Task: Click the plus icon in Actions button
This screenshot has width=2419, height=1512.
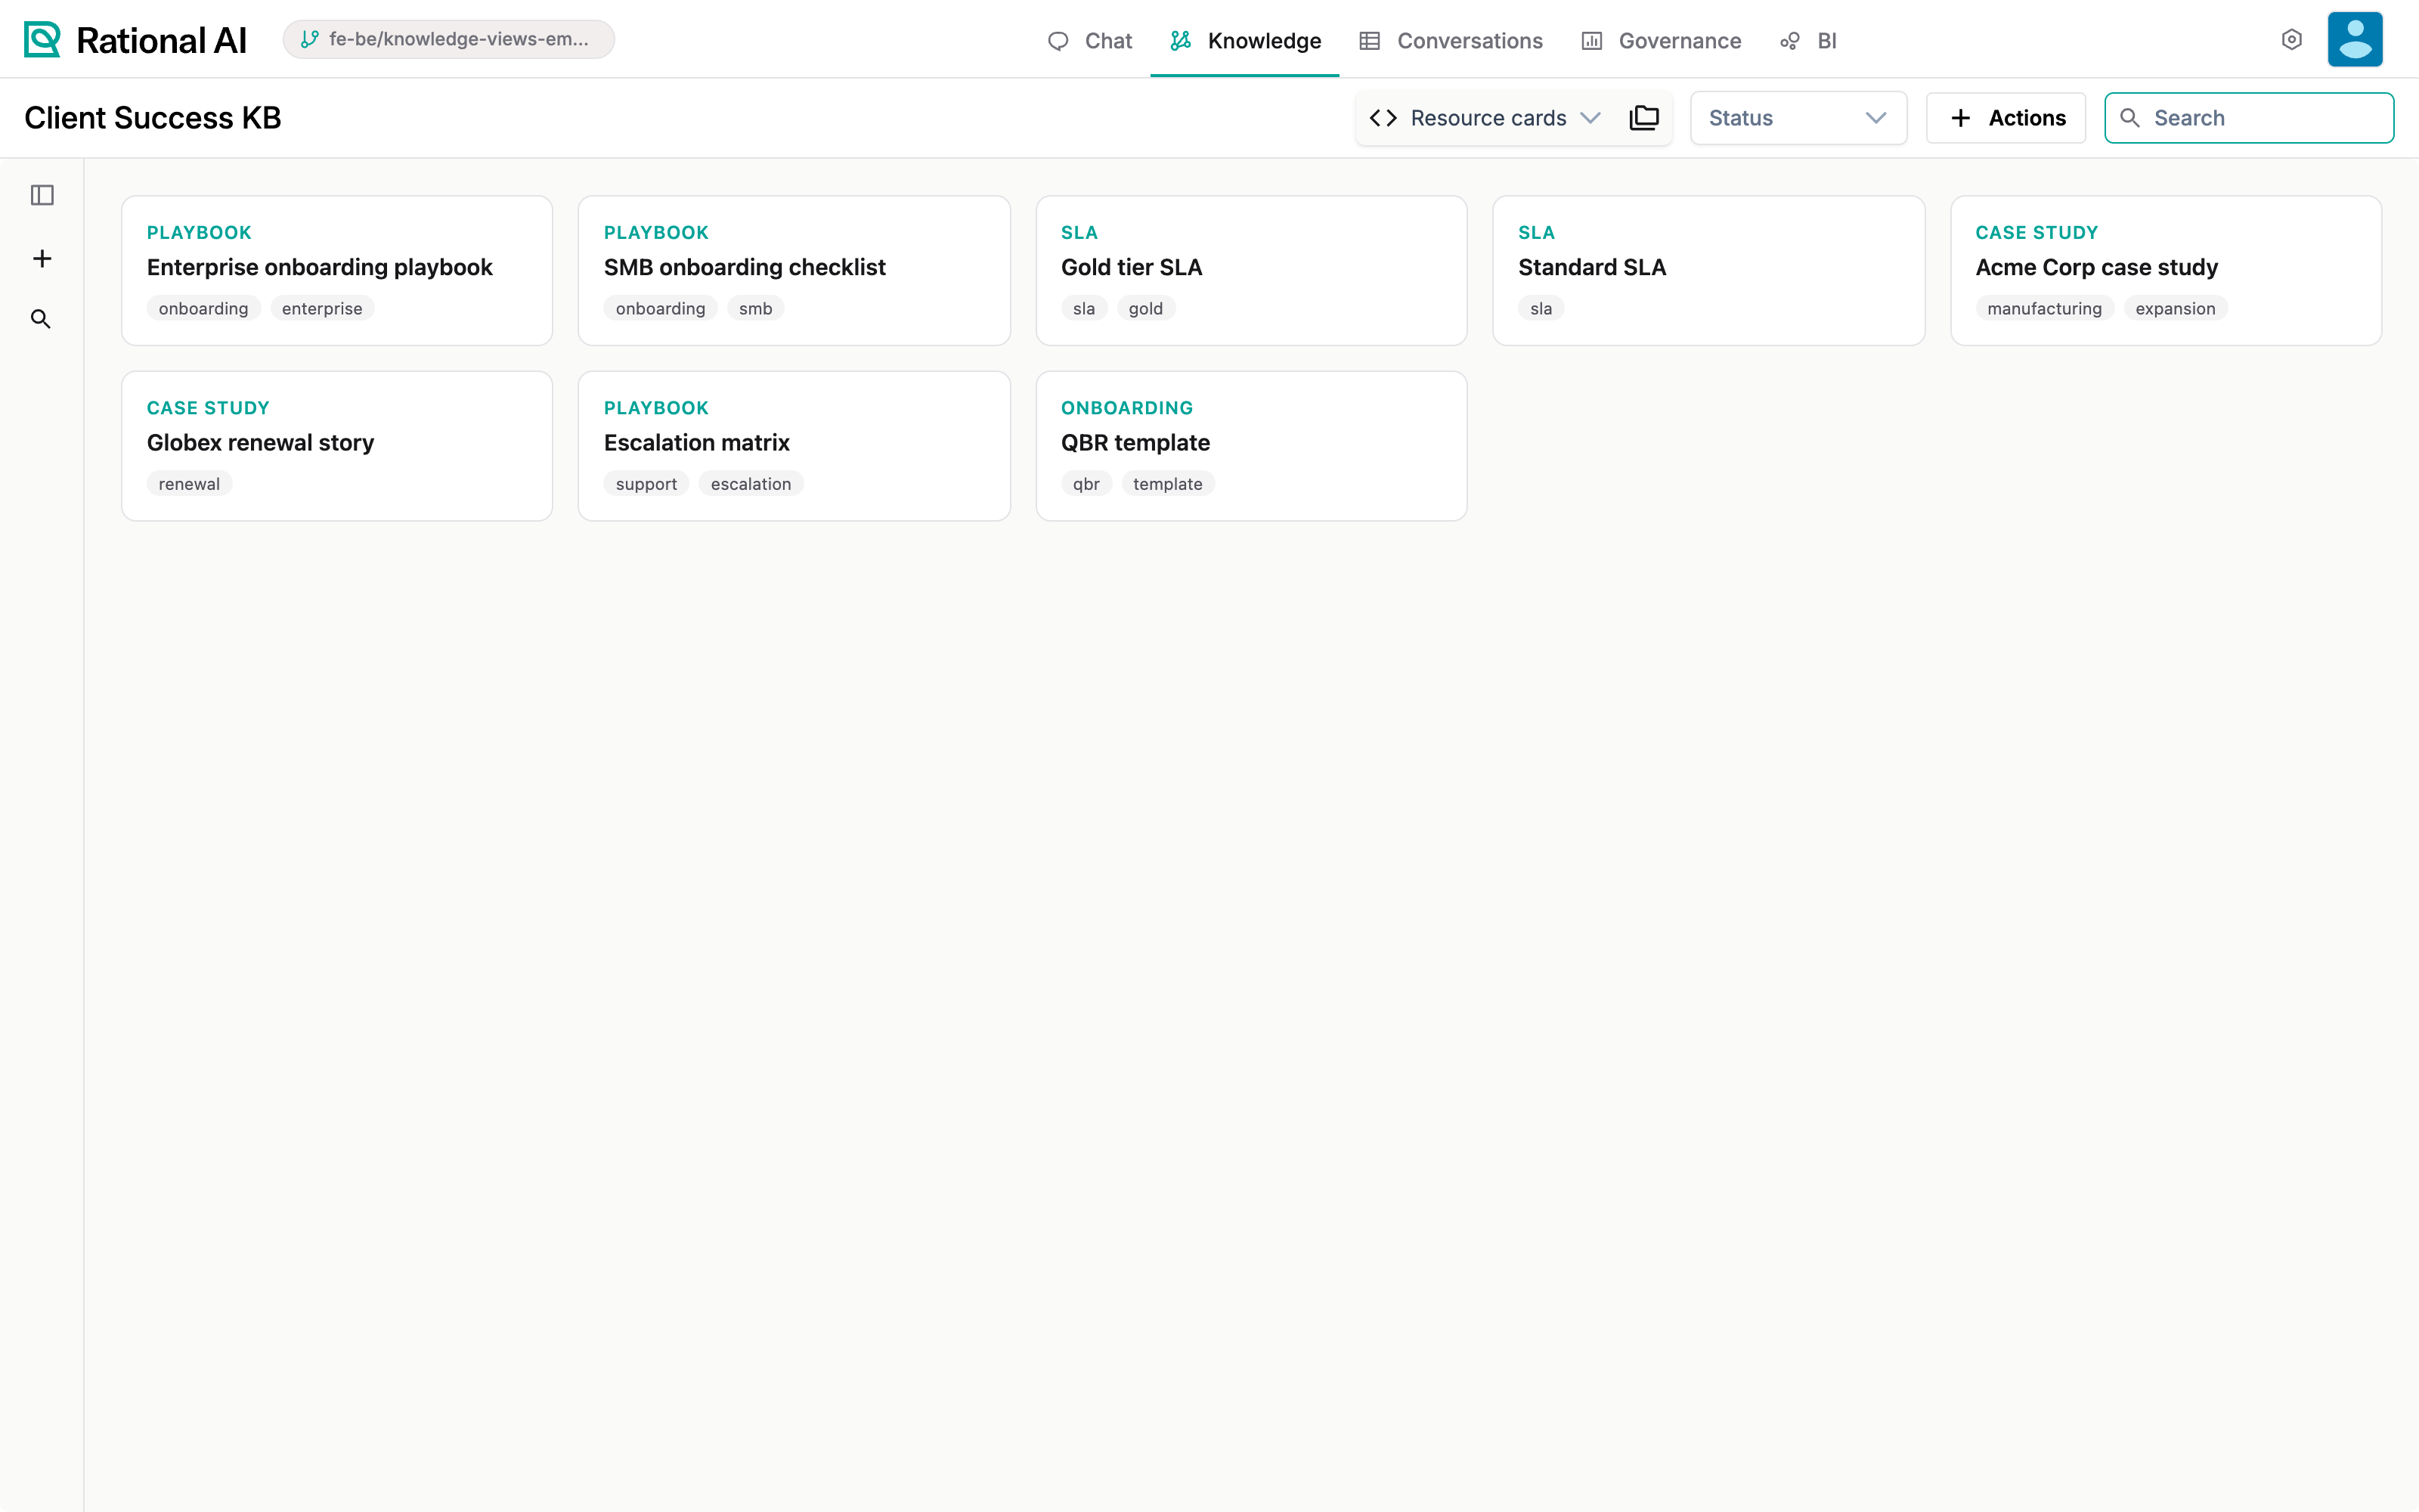Action: [x=1961, y=118]
